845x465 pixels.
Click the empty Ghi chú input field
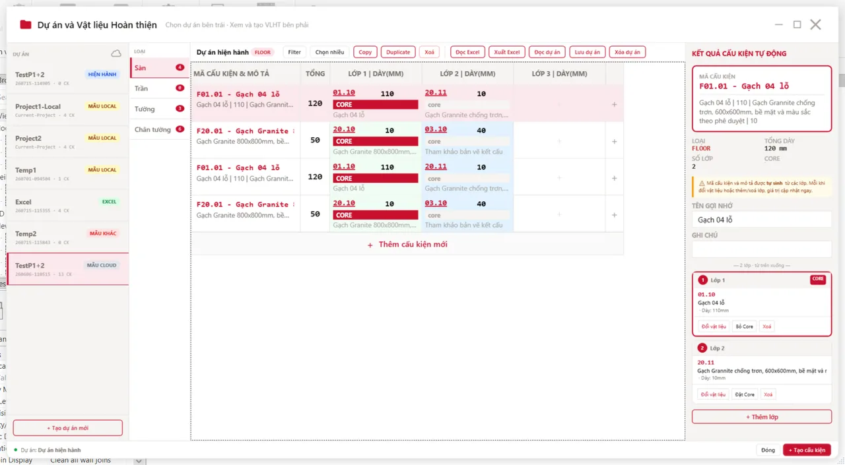coord(762,249)
